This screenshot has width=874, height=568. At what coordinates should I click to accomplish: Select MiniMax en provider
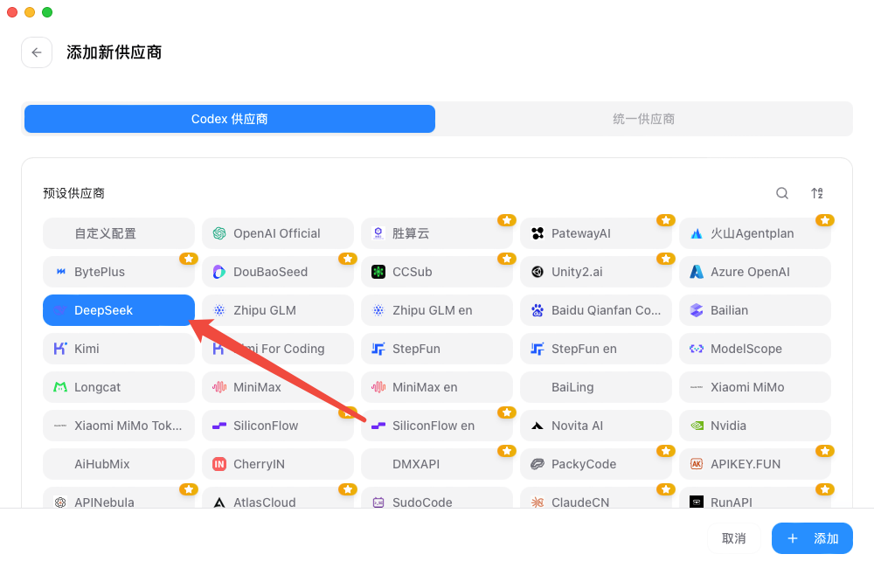(437, 387)
